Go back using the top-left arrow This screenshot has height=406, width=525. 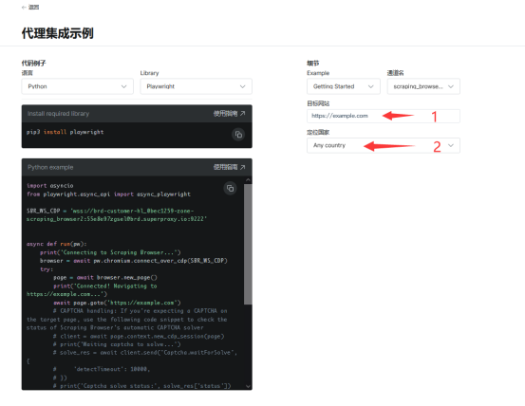coord(24,7)
